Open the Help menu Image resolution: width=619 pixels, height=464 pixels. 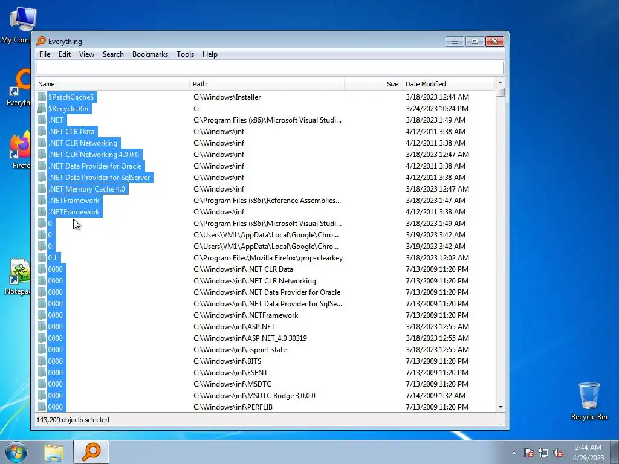pyautogui.click(x=210, y=54)
